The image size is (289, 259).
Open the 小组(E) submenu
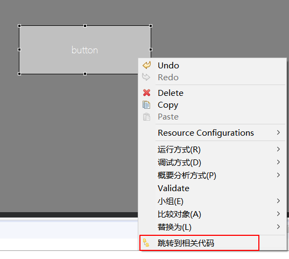tap(212, 201)
